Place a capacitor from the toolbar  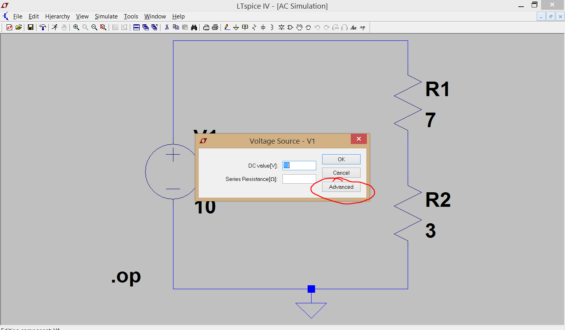[x=263, y=27]
